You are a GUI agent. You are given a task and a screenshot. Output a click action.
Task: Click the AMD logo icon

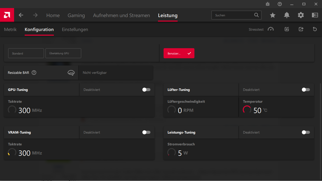[7, 15]
